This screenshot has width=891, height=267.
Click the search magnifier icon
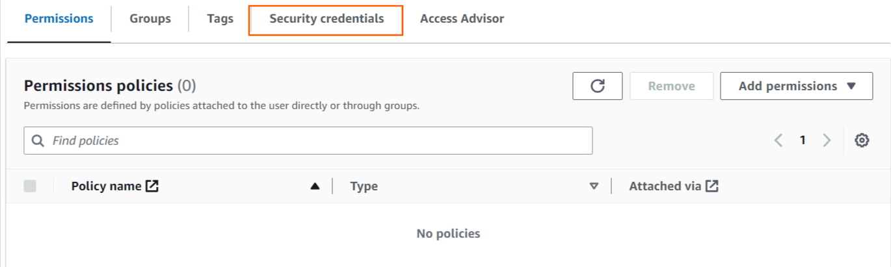click(x=38, y=140)
